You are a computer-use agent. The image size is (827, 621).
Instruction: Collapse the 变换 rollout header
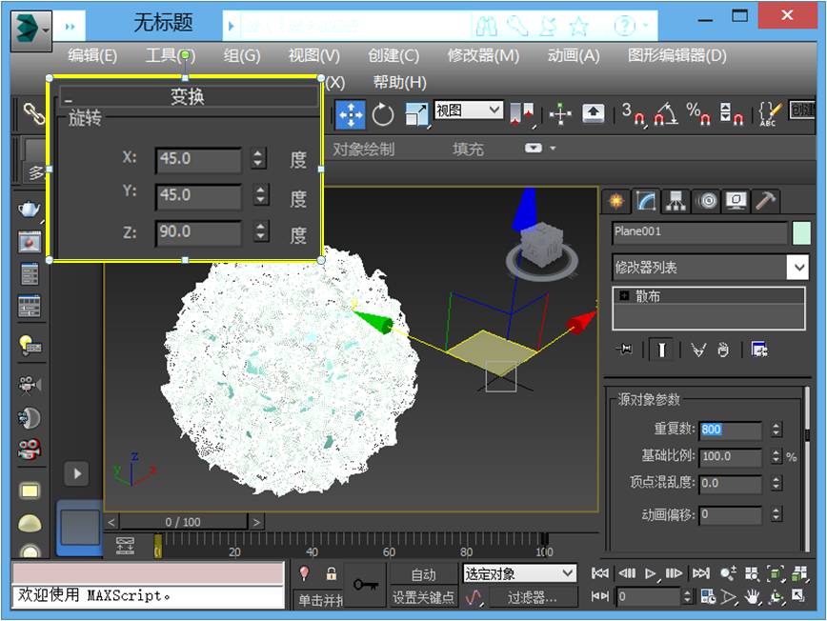coord(188,96)
